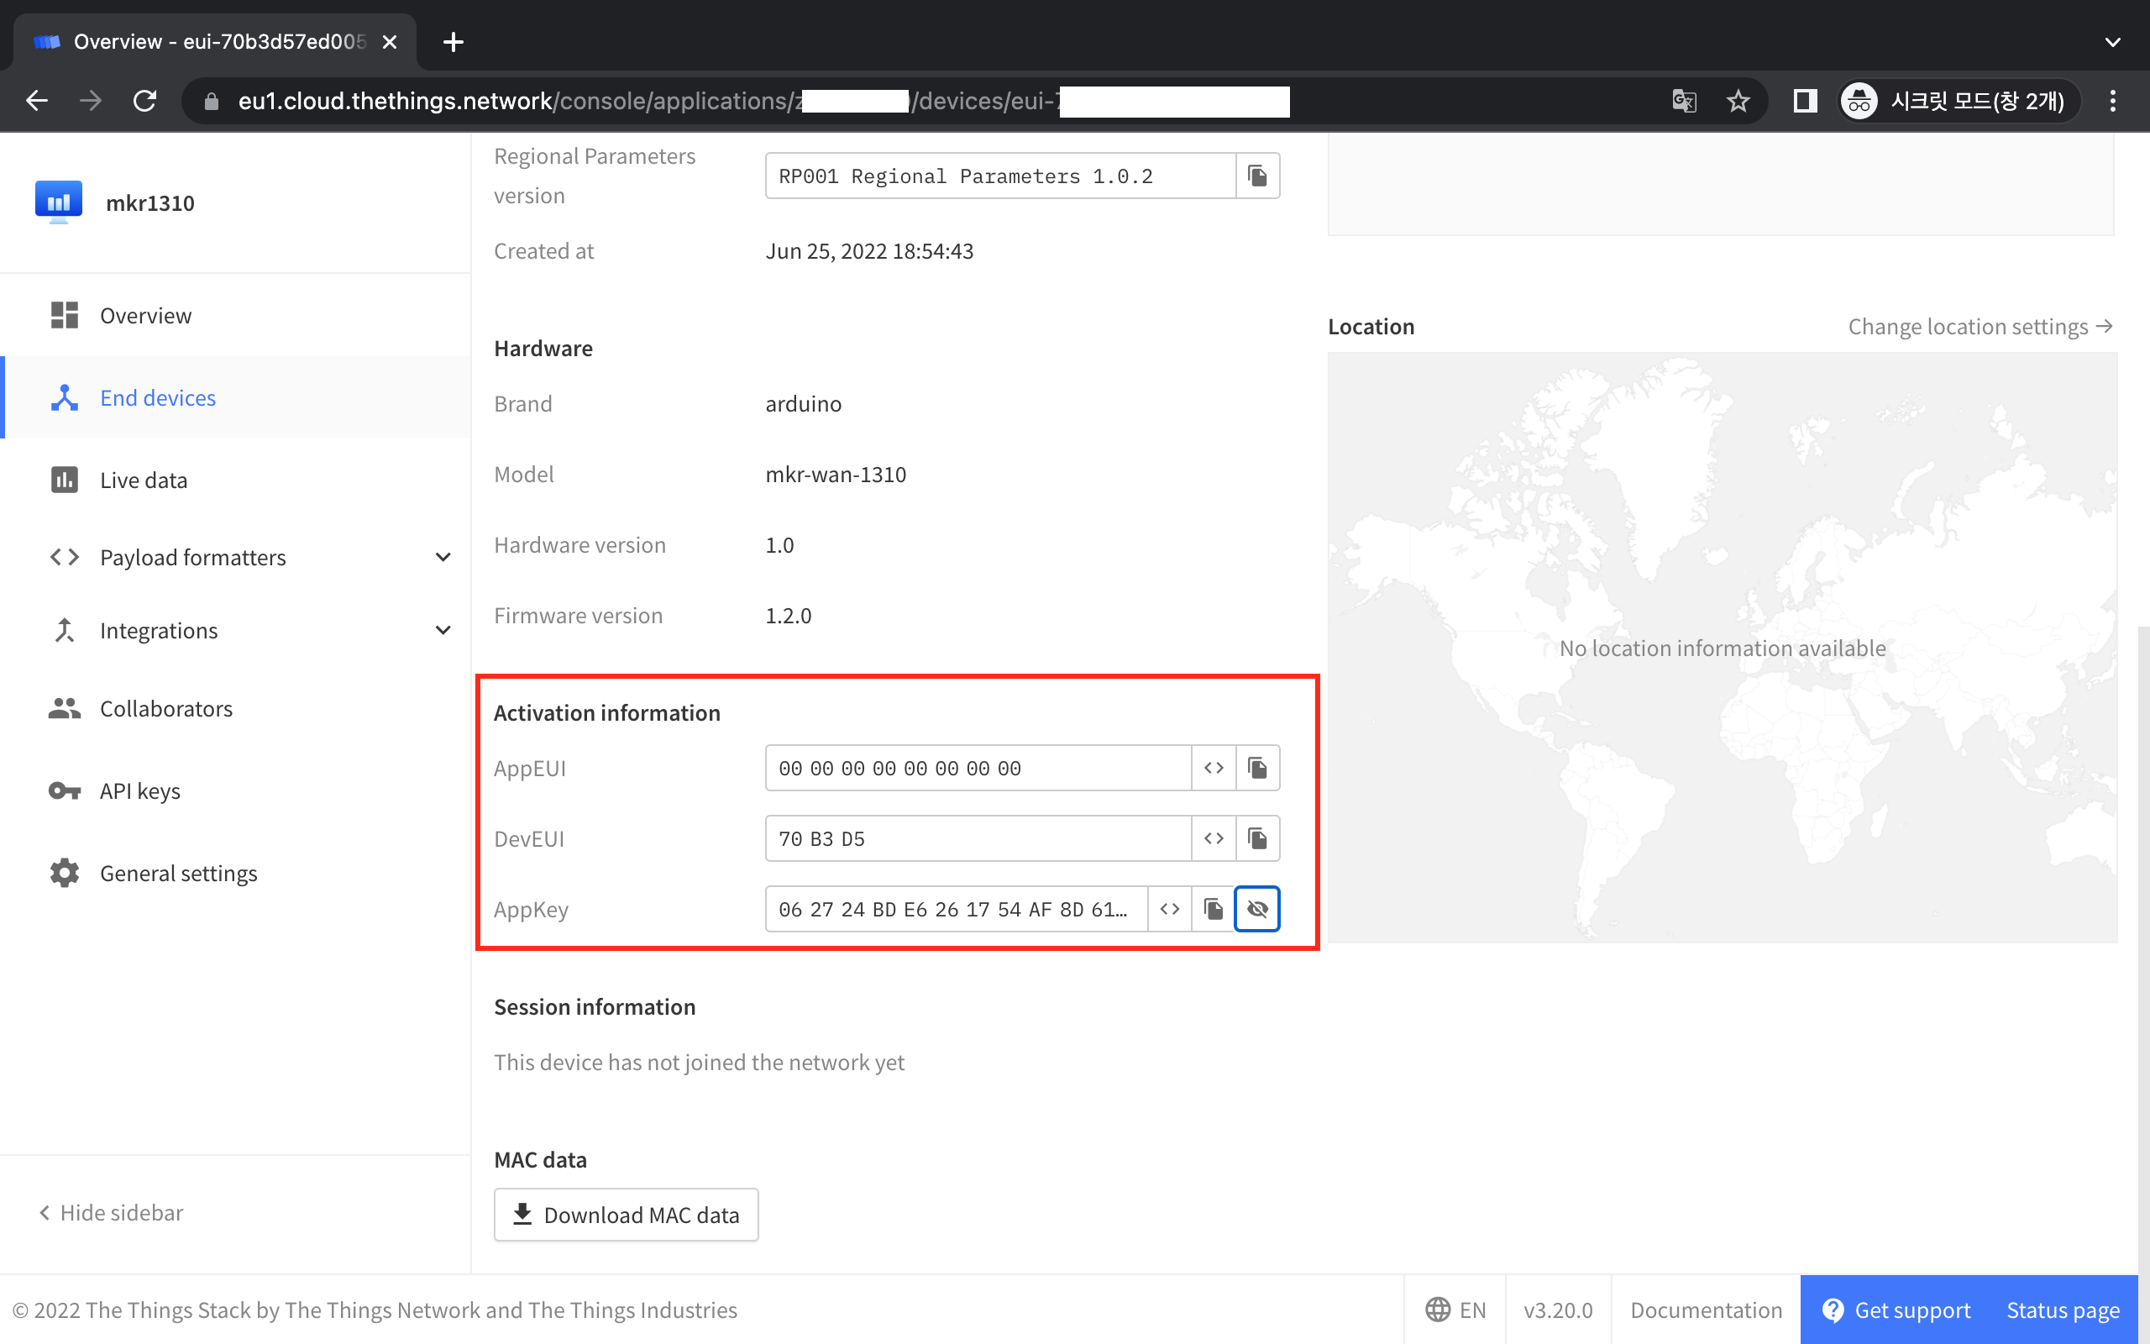Toggle AppKey byte format view
The image size is (2150, 1344).
1169,908
